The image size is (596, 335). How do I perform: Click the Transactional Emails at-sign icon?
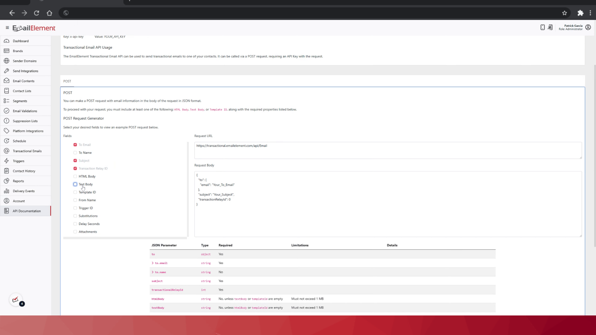tap(7, 151)
